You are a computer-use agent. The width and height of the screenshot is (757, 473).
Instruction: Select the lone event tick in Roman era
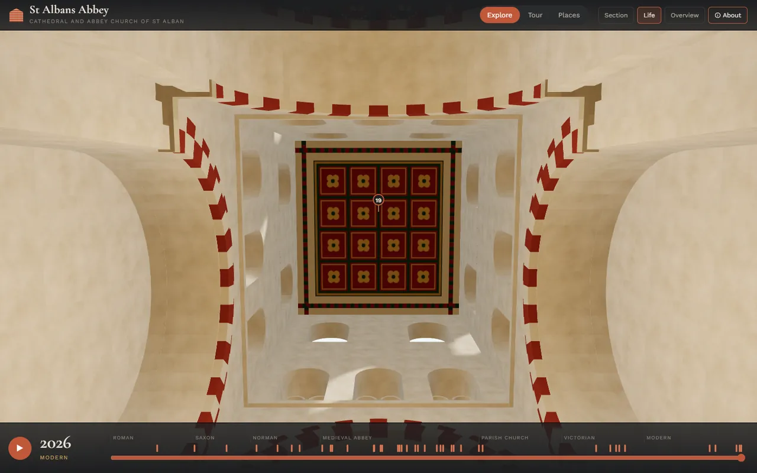point(157,448)
